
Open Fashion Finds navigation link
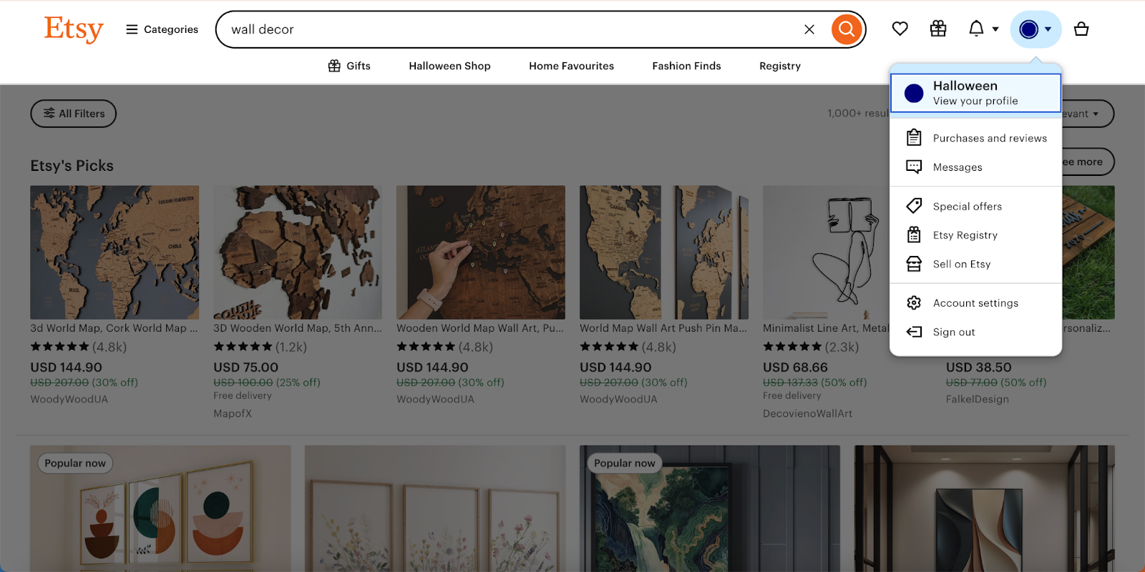pos(686,66)
